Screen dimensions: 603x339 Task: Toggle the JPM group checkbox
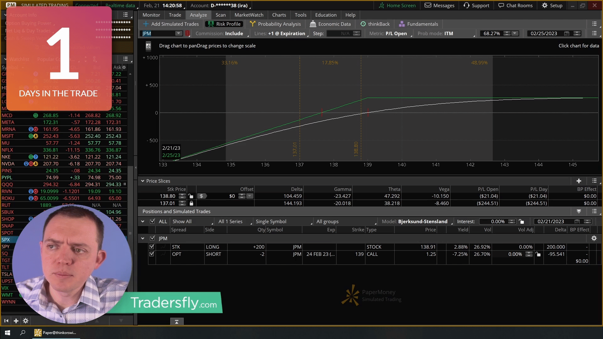[152, 238]
